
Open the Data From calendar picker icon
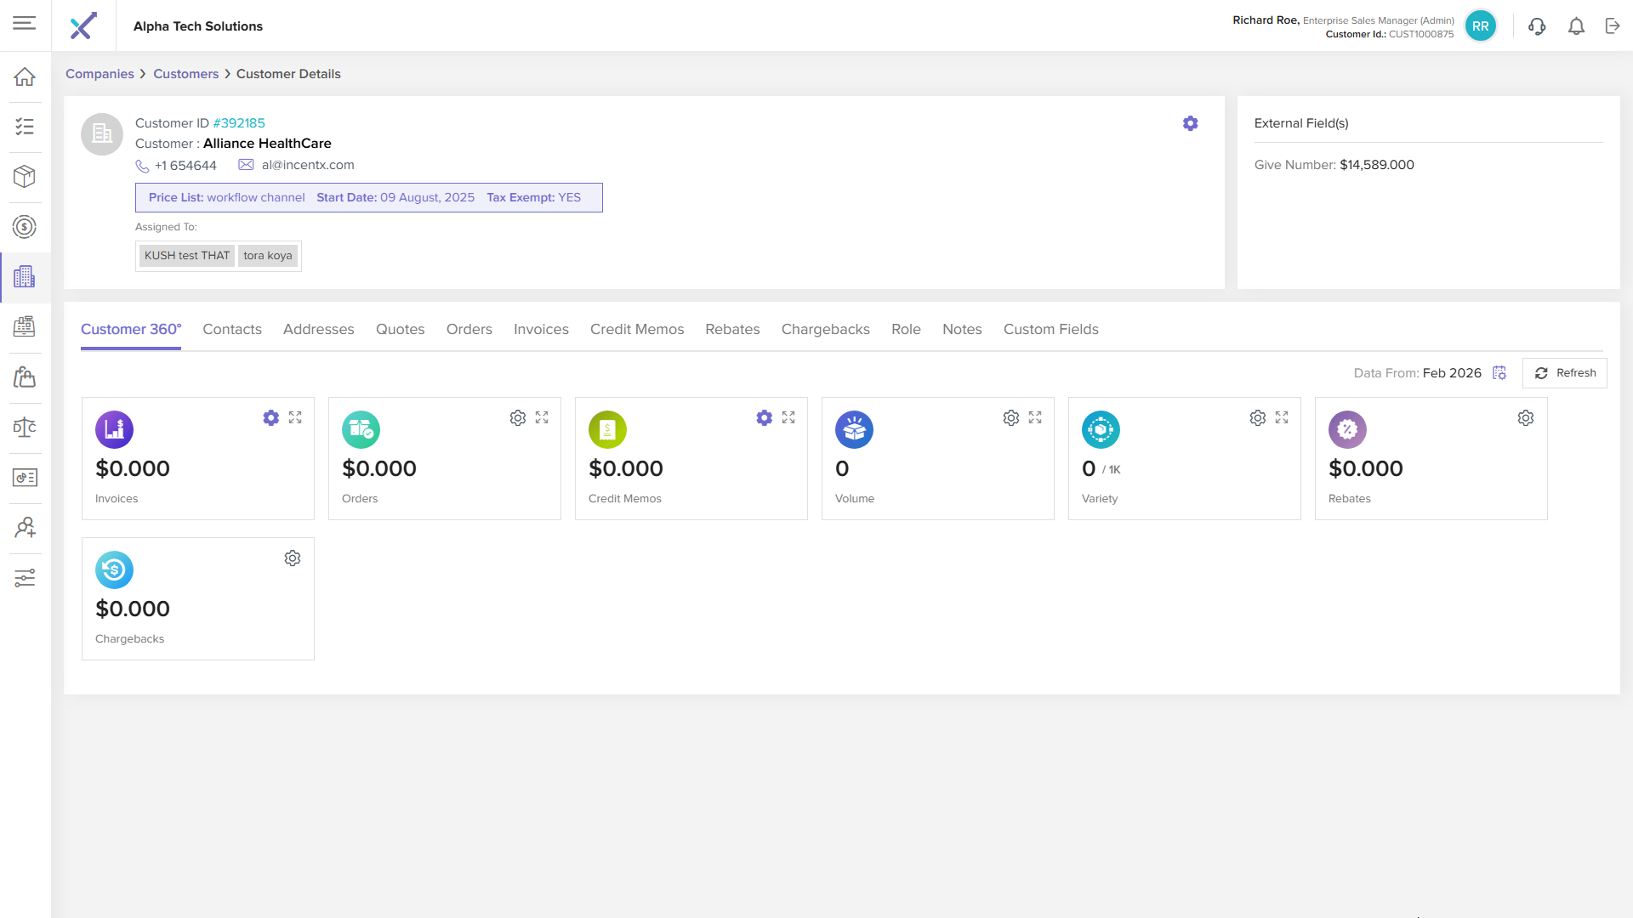coord(1499,373)
